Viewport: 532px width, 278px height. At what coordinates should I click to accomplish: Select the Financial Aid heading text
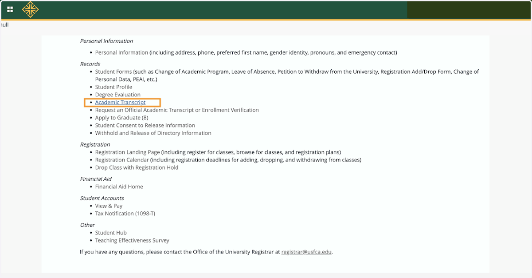tap(96, 179)
